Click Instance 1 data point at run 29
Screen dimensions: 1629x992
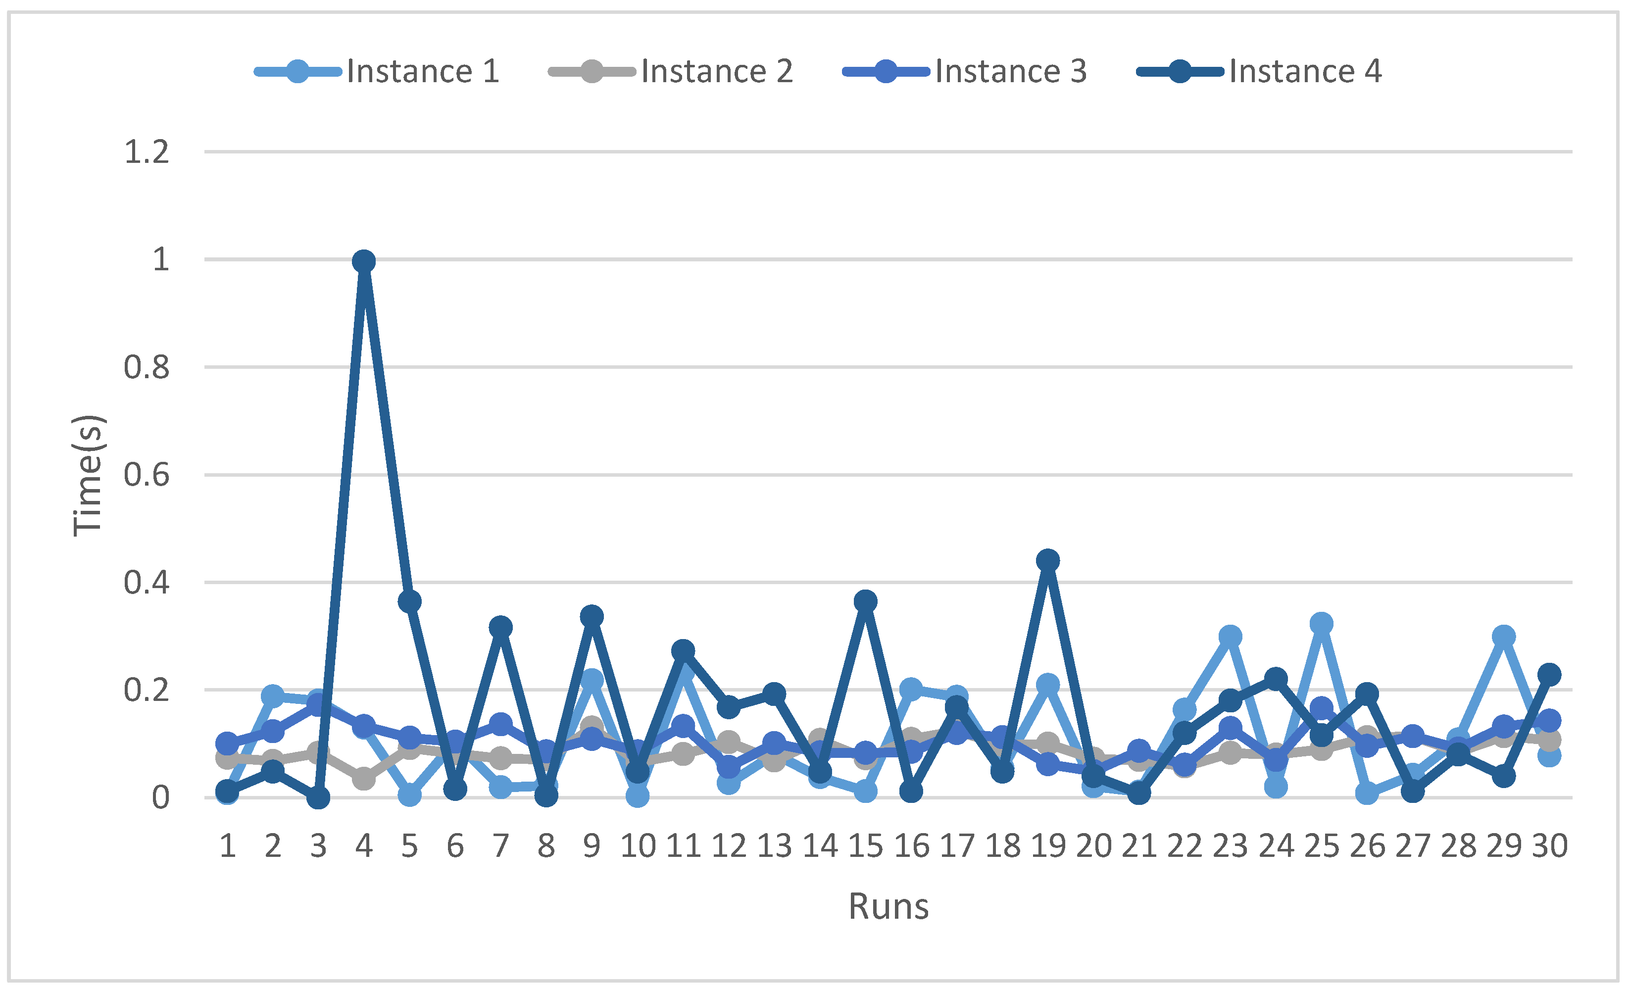pyautogui.click(x=1503, y=637)
